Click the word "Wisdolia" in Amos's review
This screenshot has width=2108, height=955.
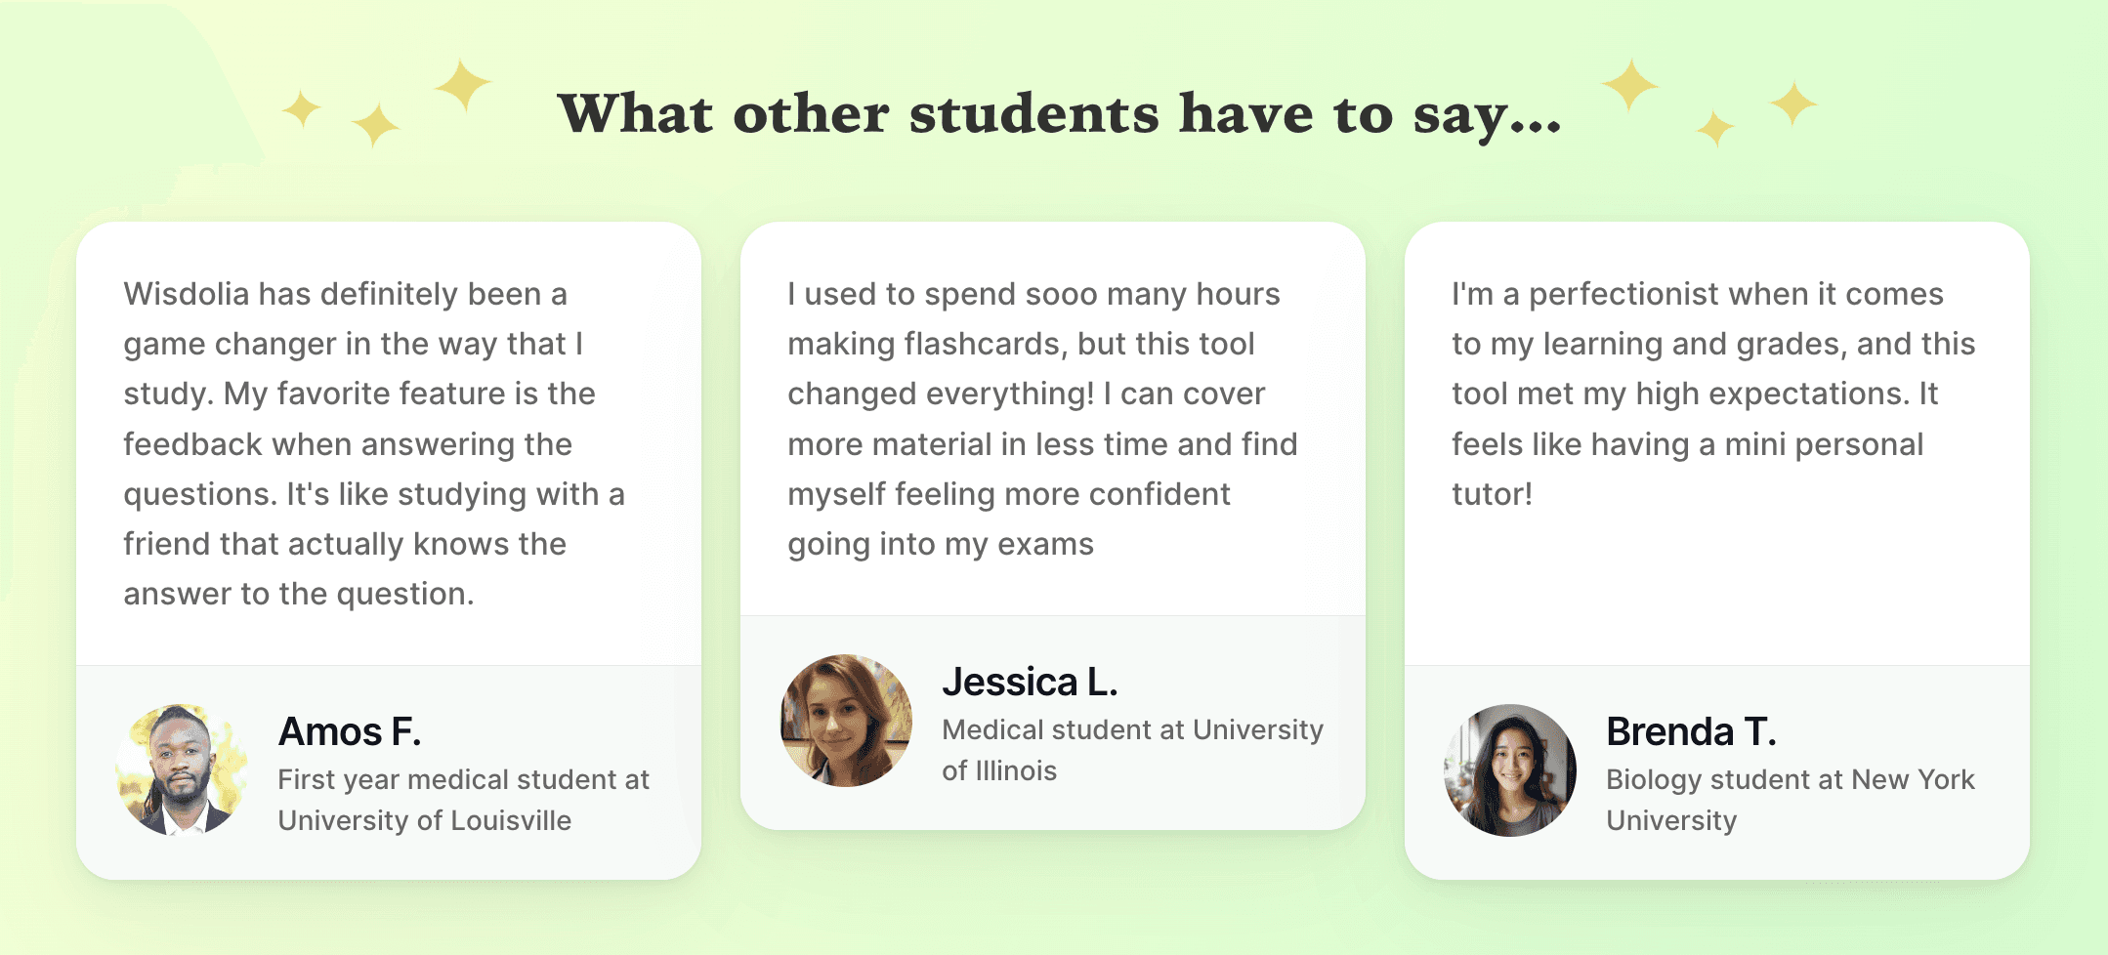tap(186, 294)
